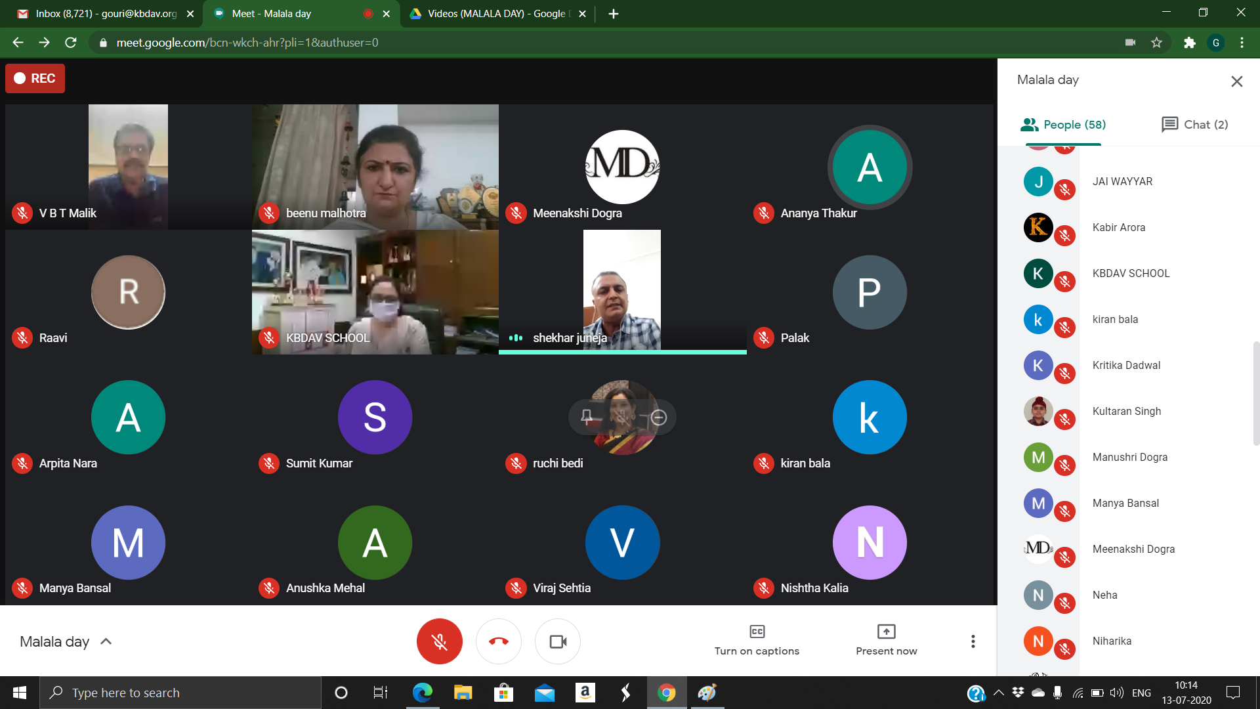Switch to the Chat (2) tab
Image resolution: width=1260 pixels, height=709 pixels.
point(1194,125)
